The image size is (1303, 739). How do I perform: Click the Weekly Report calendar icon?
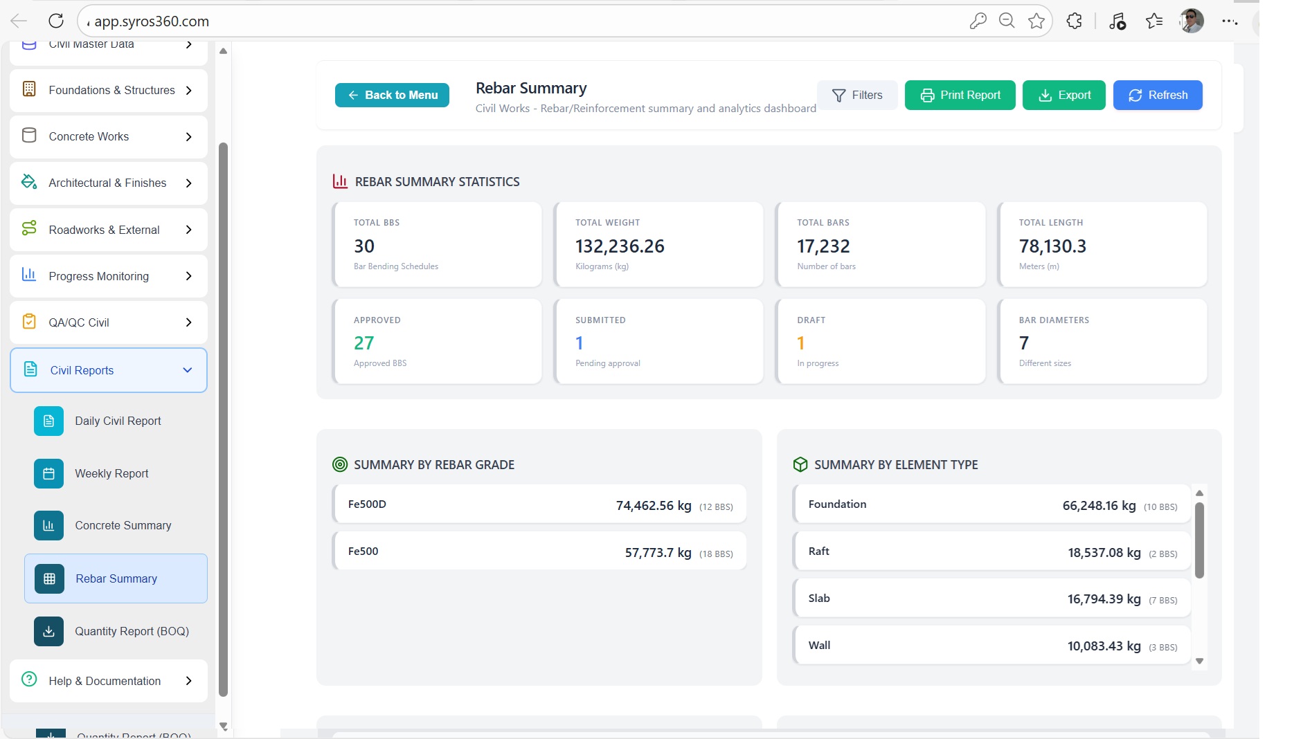[48, 473]
